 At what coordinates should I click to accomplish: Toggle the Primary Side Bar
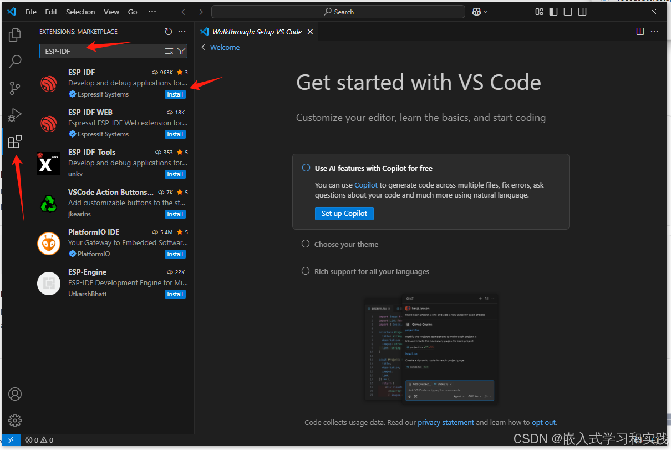(x=553, y=12)
